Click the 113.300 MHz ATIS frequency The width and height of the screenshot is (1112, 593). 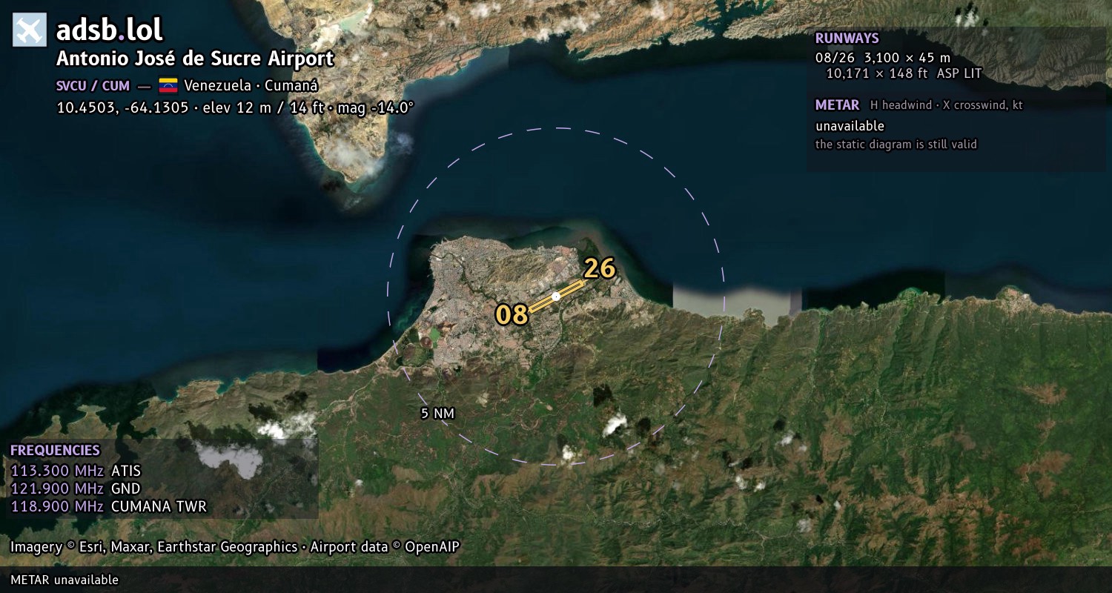point(76,471)
